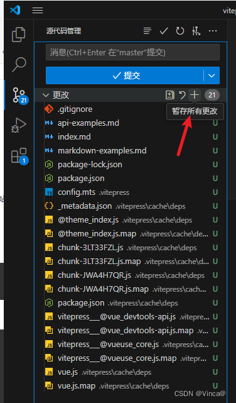Click the checkmark commit icon in header
This screenshot has width=236, height=403.
[164, 31]
